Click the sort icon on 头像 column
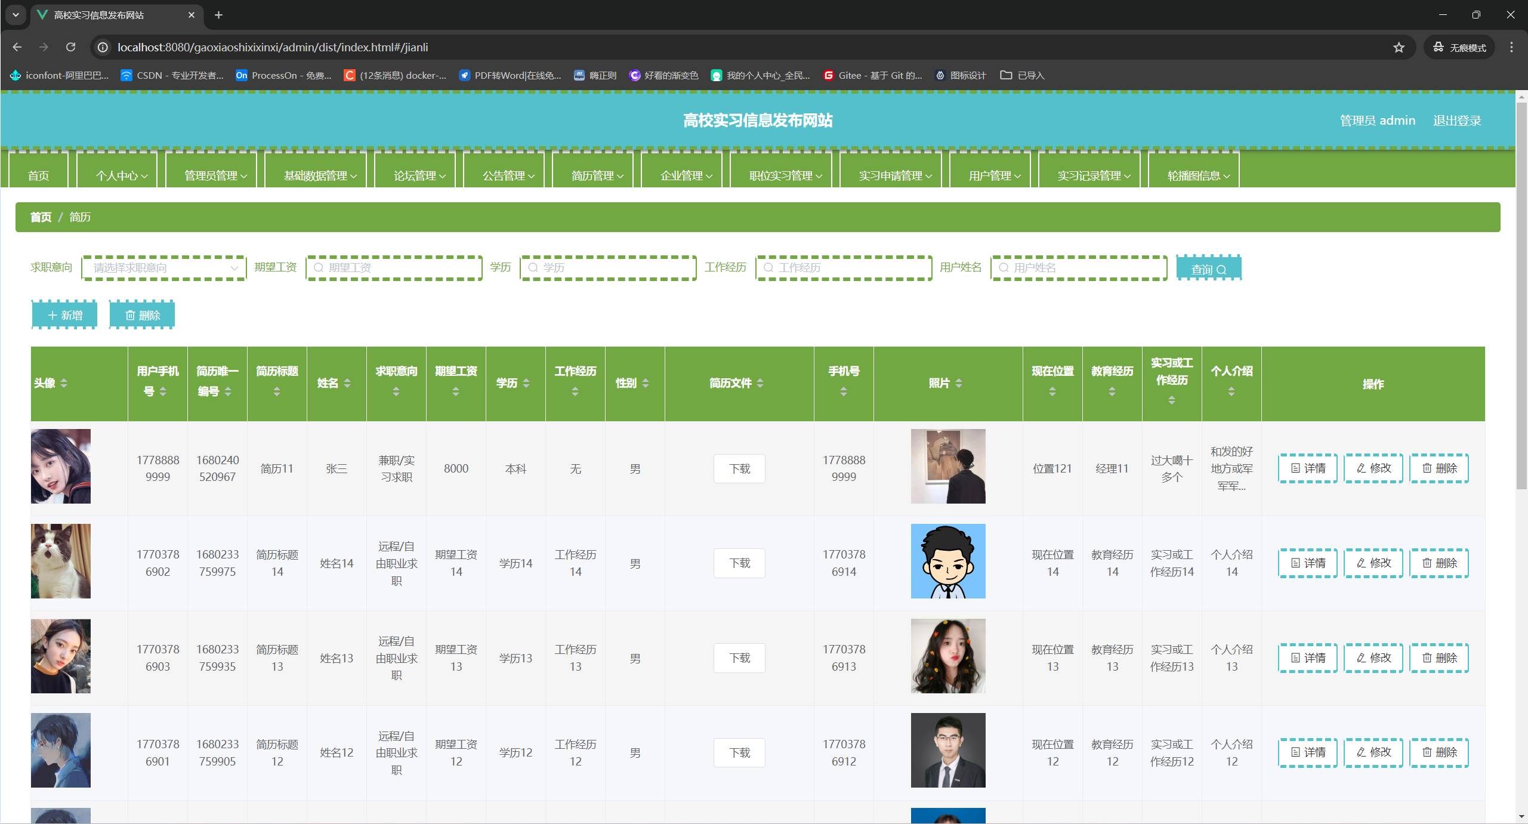The image size is (1528, 824). click(x=64, y=383)
